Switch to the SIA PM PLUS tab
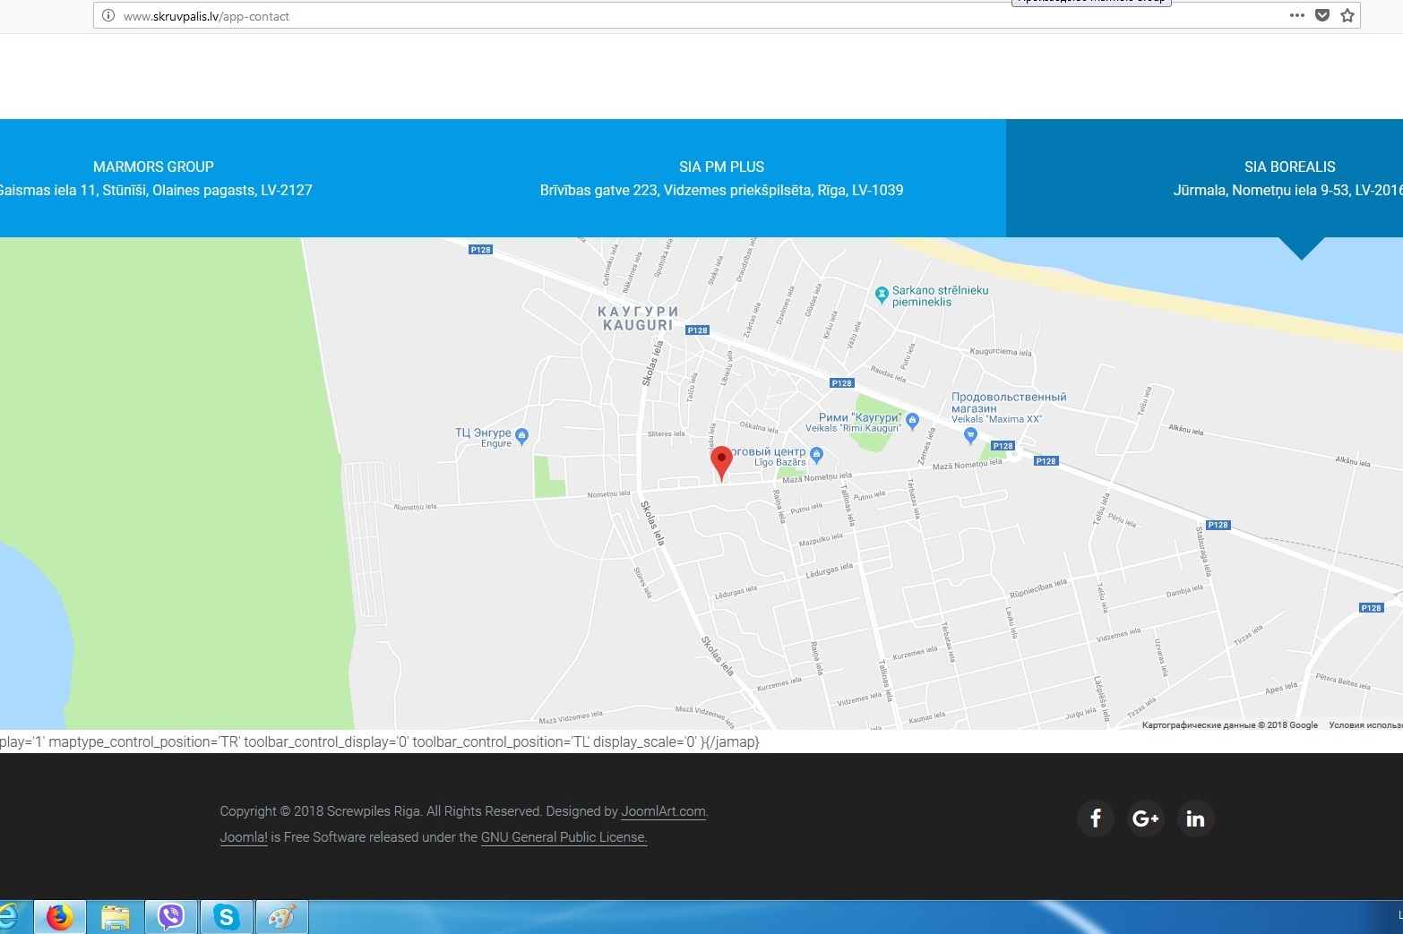The height and width of the screenshot is (934, 1403). tap(721, 178)
